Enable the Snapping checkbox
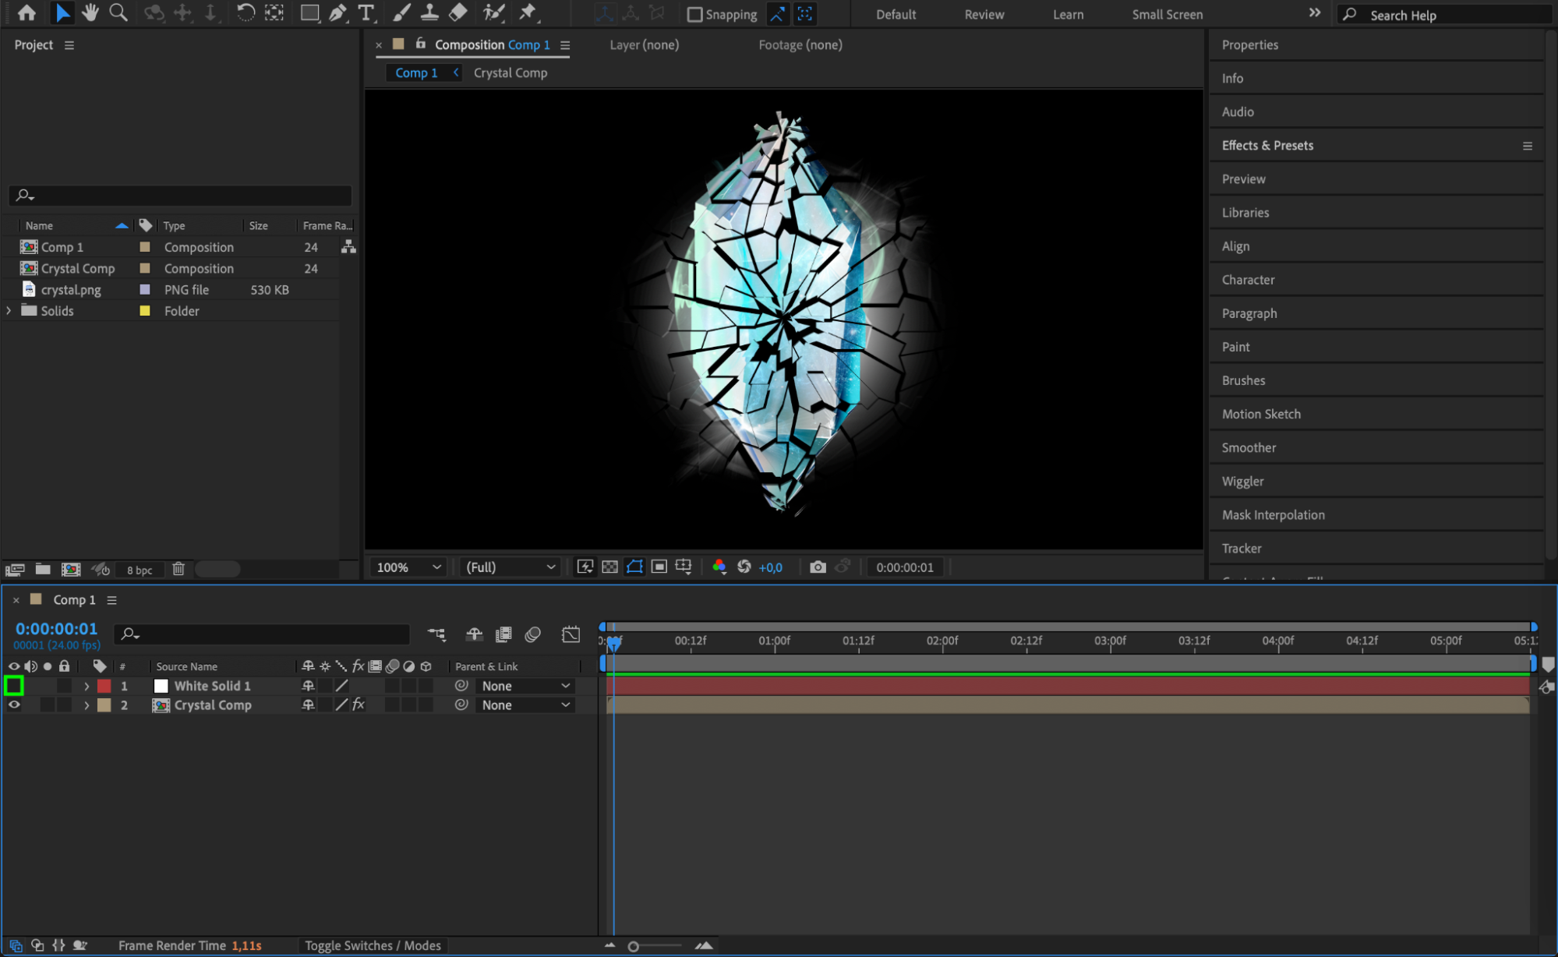Screen dimensions: 1558x957 (x=694, y=15)
